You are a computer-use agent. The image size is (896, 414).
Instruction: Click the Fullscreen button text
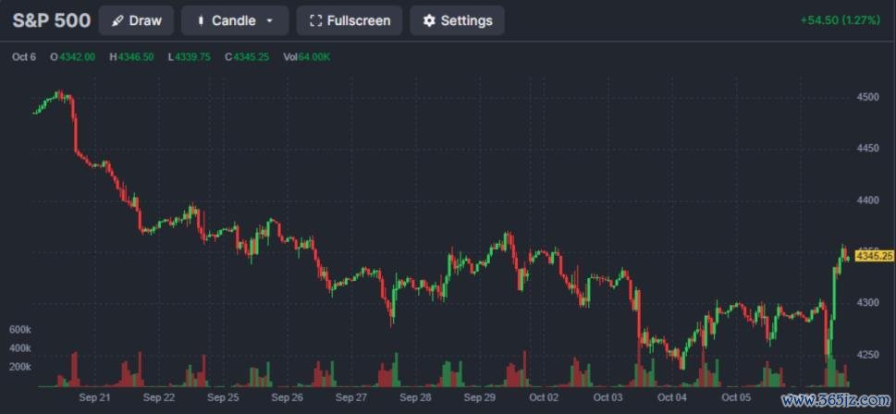click(359, 21)
